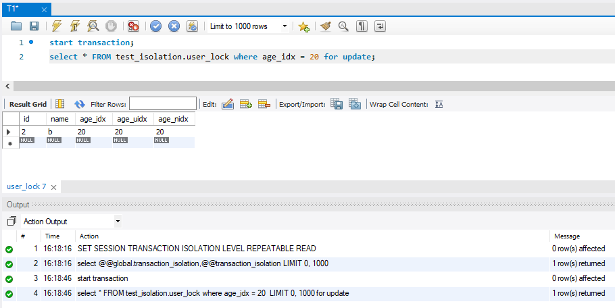Toggle auto-commit mode icon
The image size is (615, 308).
pos(192,26)
